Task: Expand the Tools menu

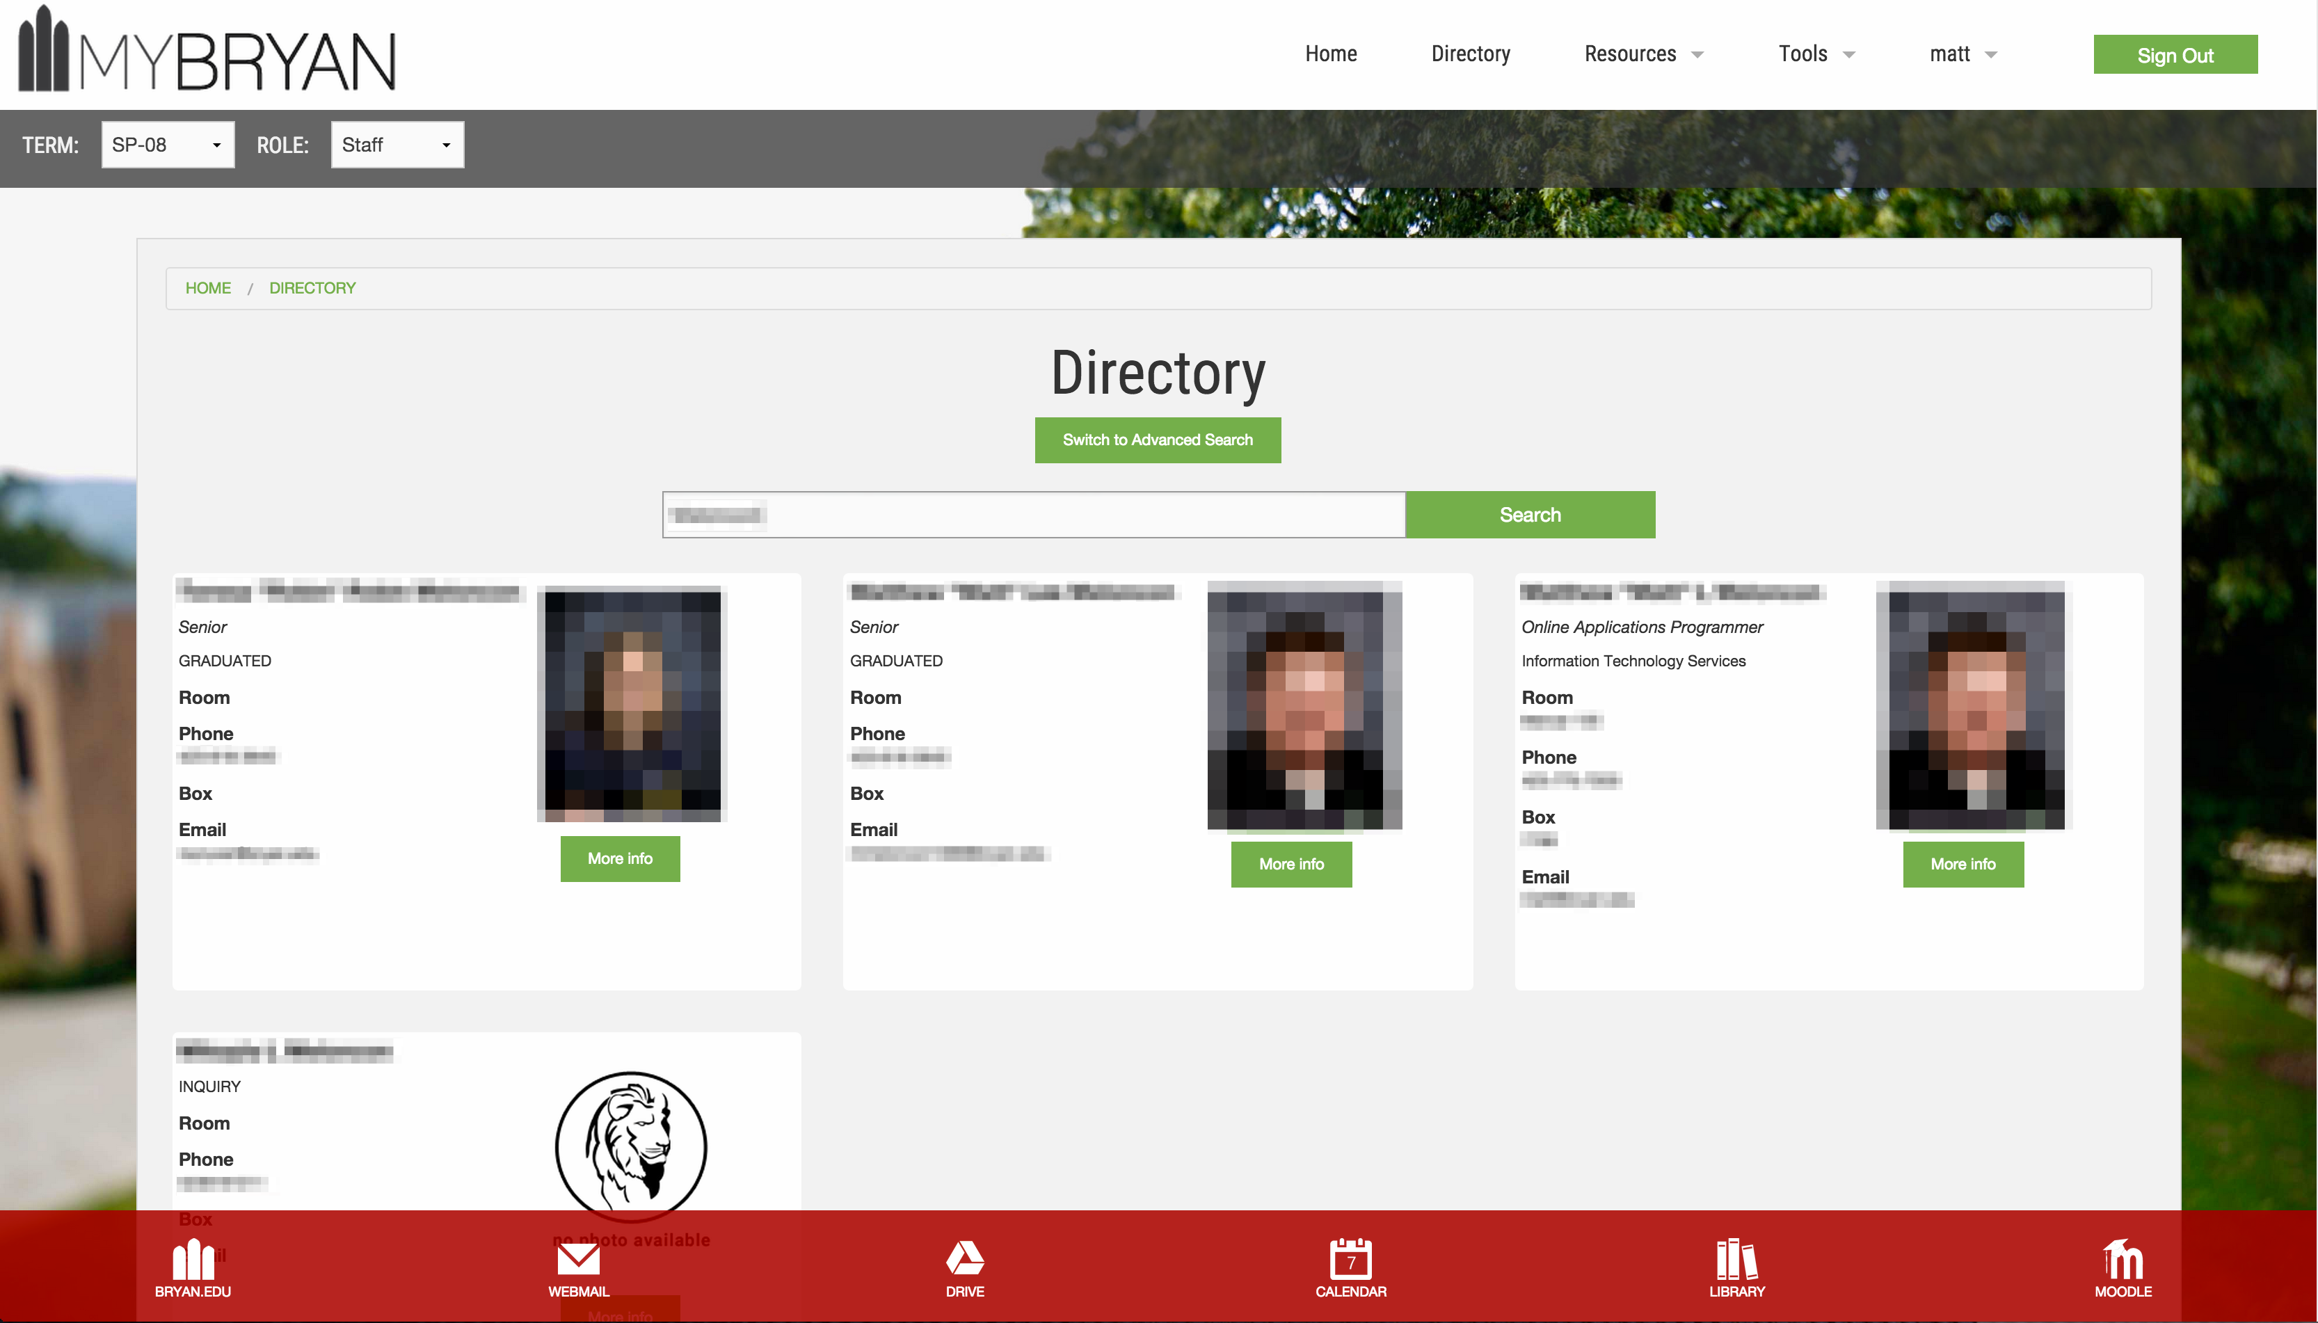Action: click(1816, 54)
